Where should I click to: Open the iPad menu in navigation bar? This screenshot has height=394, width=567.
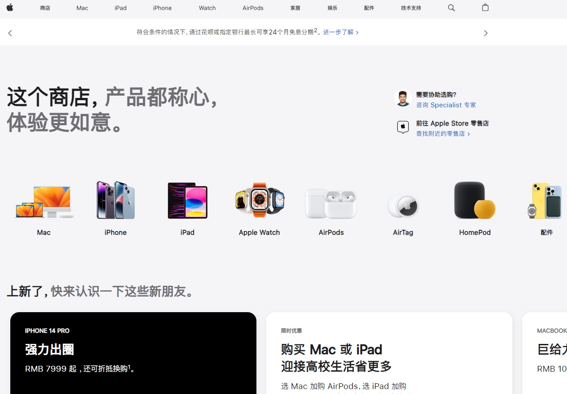pyautogui.click(x=120, y=8)
